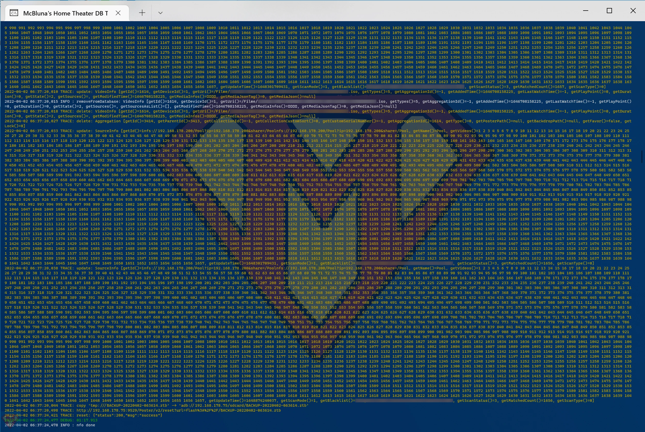The image size is (645, 432).
Task: Minimize the terminal window
Action: (x=586, y=11)
